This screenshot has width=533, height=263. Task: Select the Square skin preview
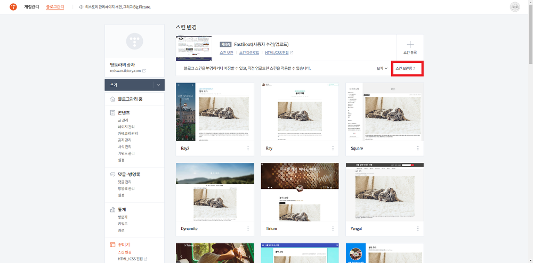[x=385, y=112]
